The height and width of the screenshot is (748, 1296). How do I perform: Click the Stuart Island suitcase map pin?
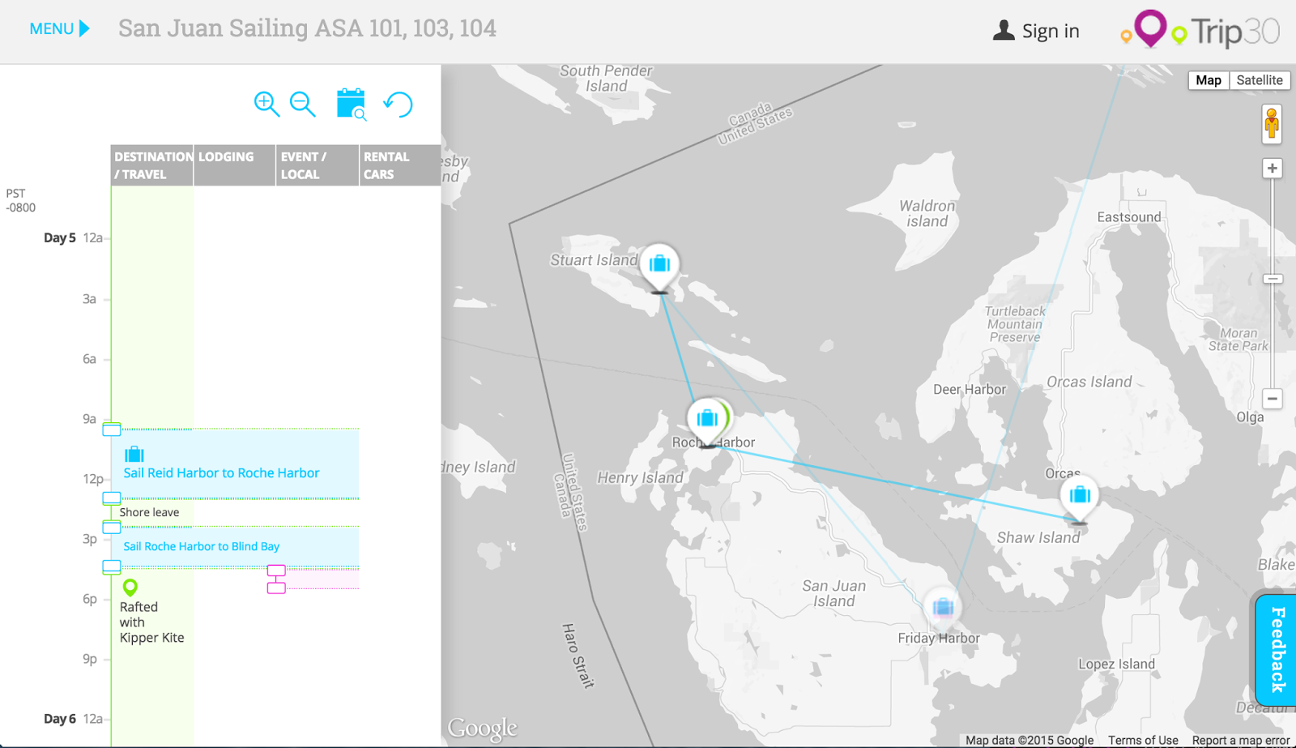click(659, 264)
